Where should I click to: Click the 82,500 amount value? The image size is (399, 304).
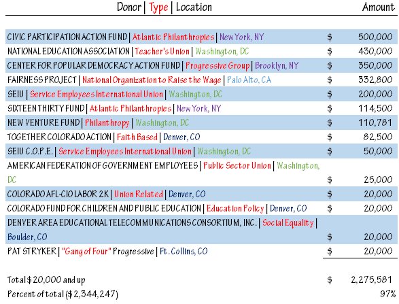378,137
